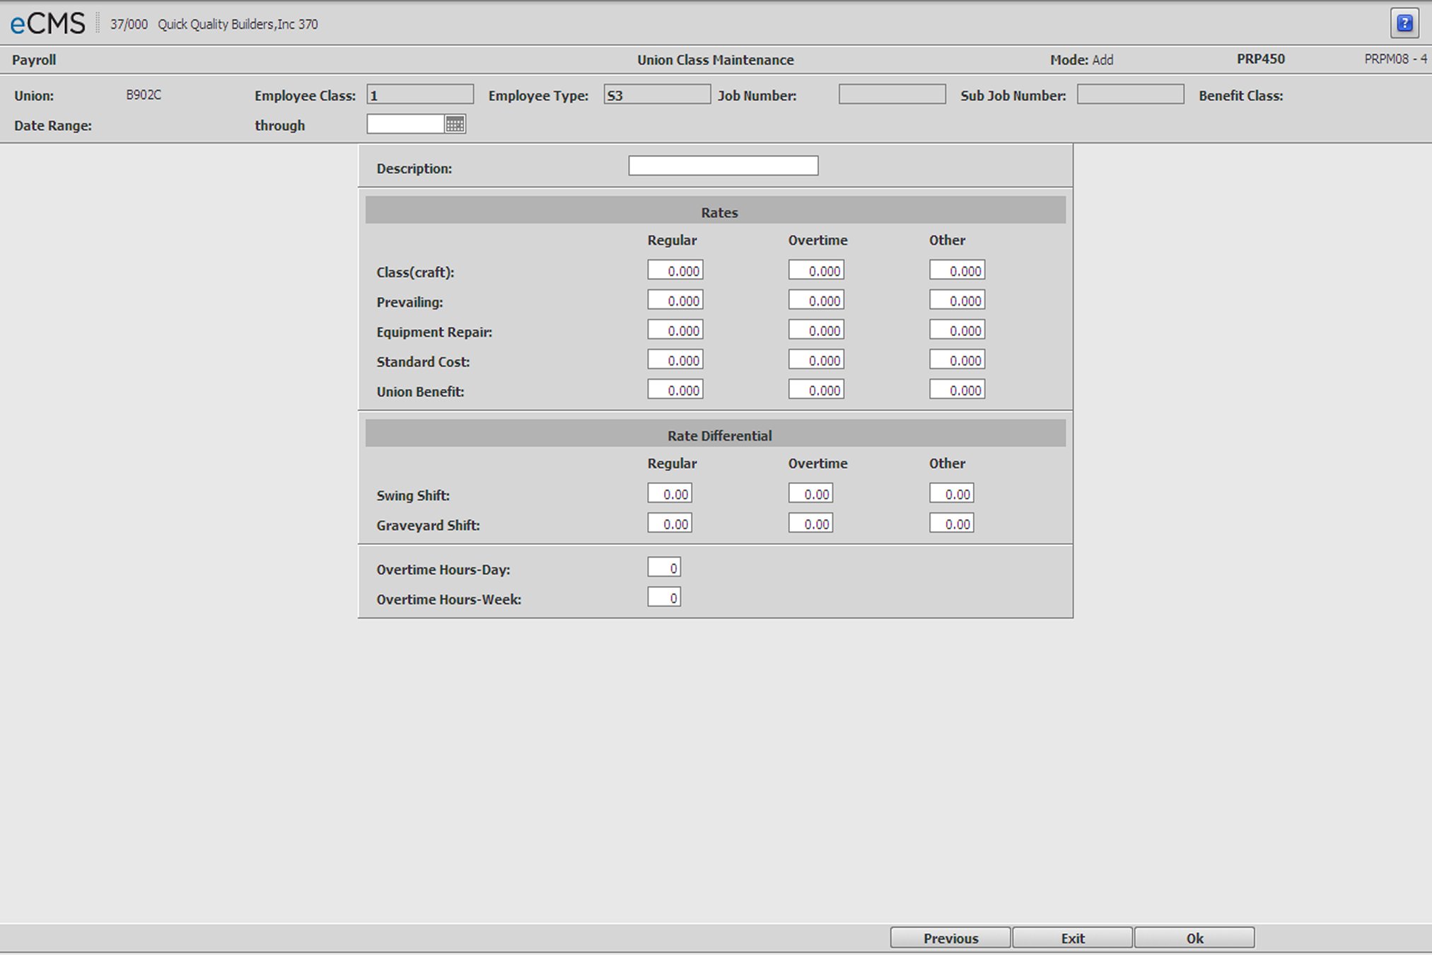Edit Union Benefit Regular rate field
The width and height of the screenshot is (1432, 955).
675,390
